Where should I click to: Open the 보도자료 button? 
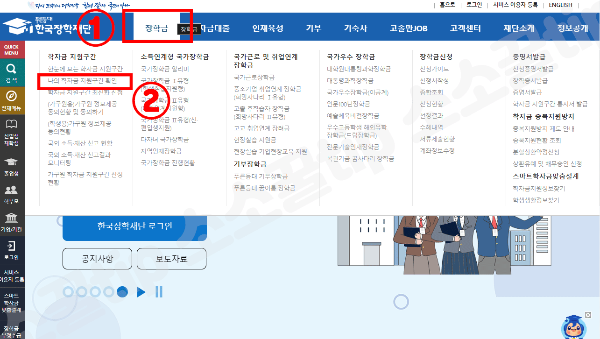[171, 259]
